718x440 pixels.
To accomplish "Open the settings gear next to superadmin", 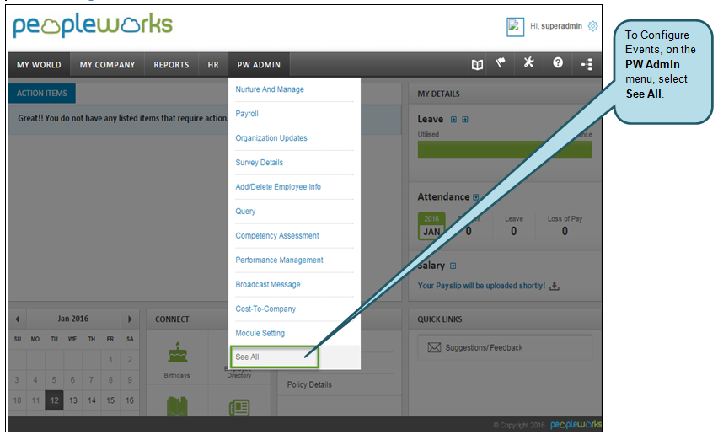I will click(592, 26).
